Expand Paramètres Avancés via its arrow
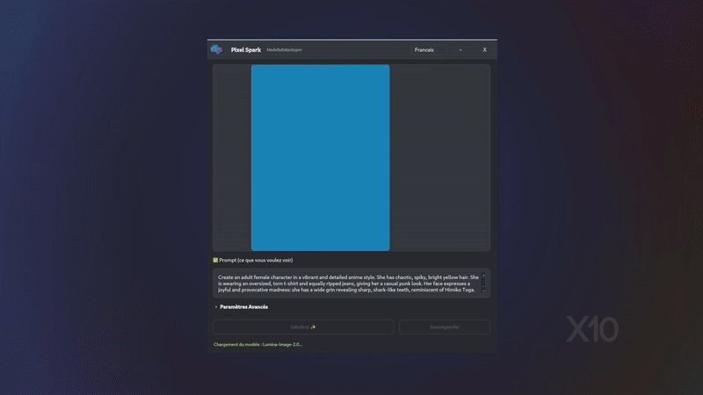This screenshot has width=703, height=395. tap(216, 307)
